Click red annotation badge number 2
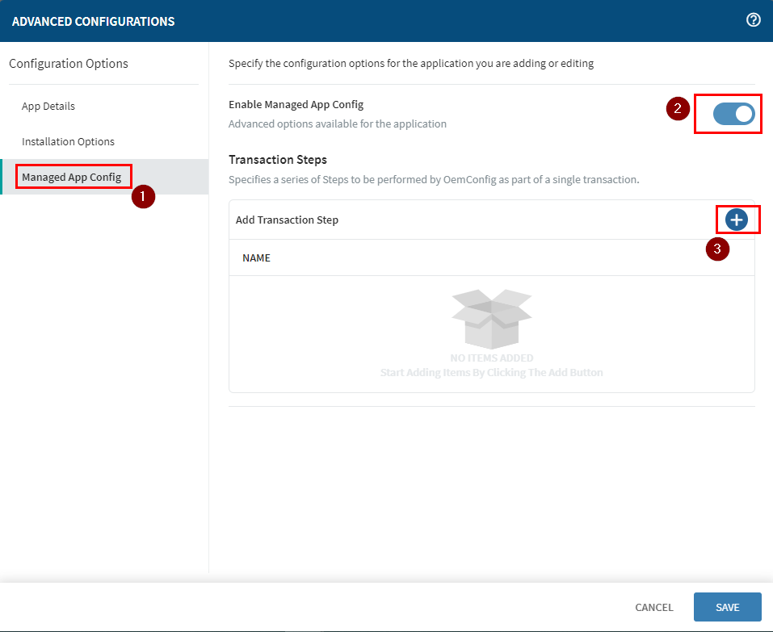This screenshot has width=773, height=632. pos(678,108)
